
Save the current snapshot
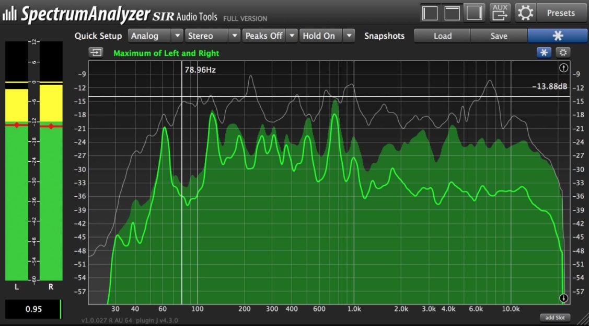[499, 36]
